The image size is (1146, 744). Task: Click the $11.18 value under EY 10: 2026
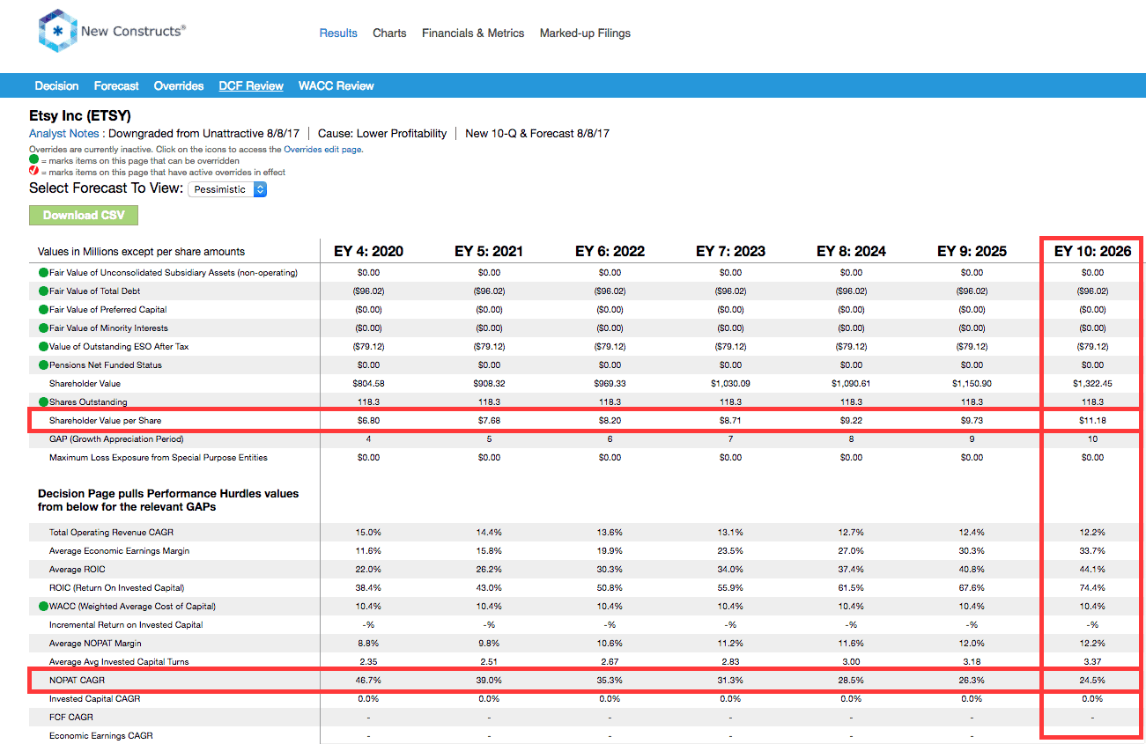point(1092,421)
